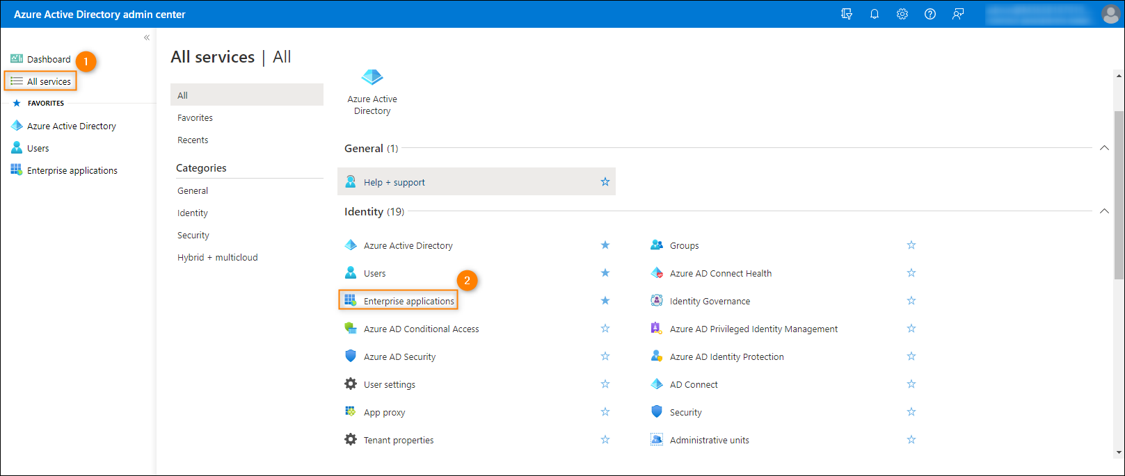The height and width of the screenshot is (476, 1125).
Task: Collapse the General (1) section chevron
Action: 1104,148
